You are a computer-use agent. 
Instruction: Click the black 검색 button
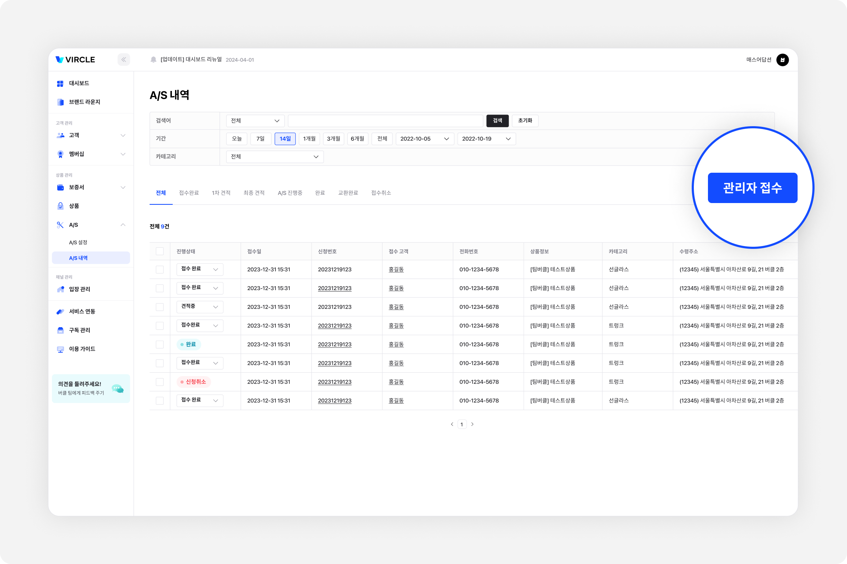pyautogui.click(x=497, y=121)
